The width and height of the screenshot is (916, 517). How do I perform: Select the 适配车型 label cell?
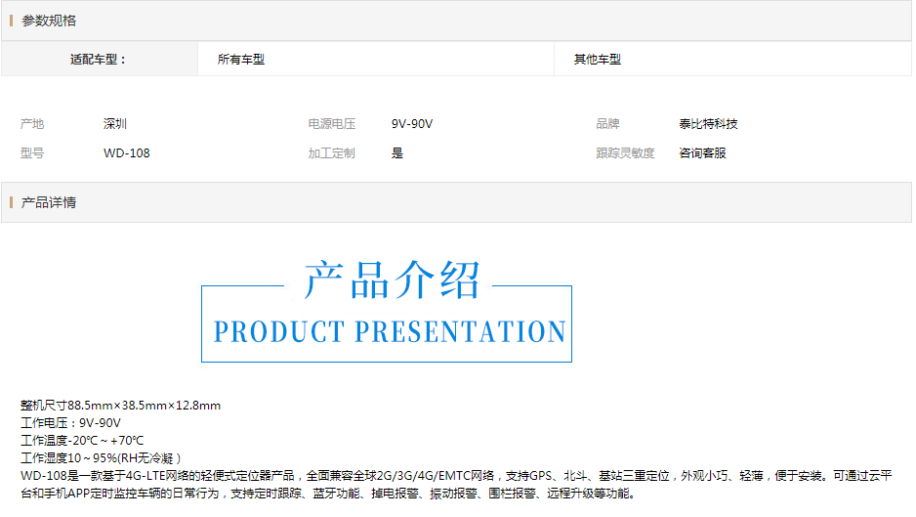[100, 59]
